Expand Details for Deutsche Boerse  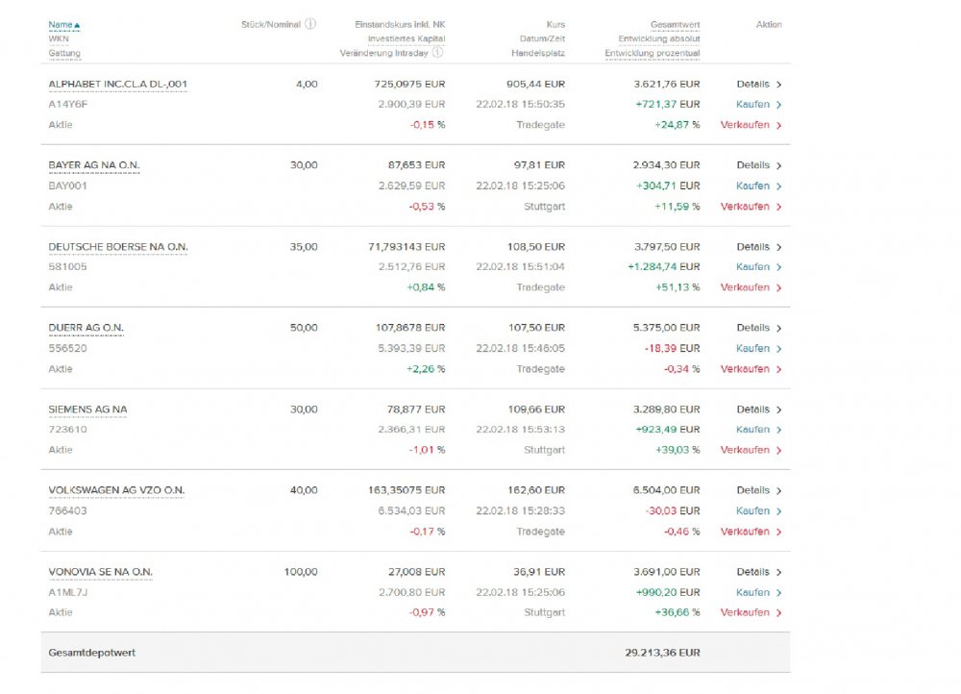click(x=753, y=247)
